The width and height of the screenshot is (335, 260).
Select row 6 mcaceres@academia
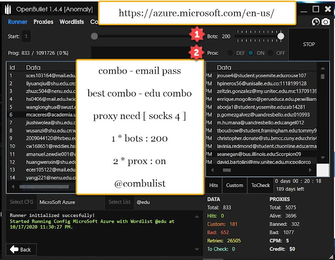[x=42, y=115]
